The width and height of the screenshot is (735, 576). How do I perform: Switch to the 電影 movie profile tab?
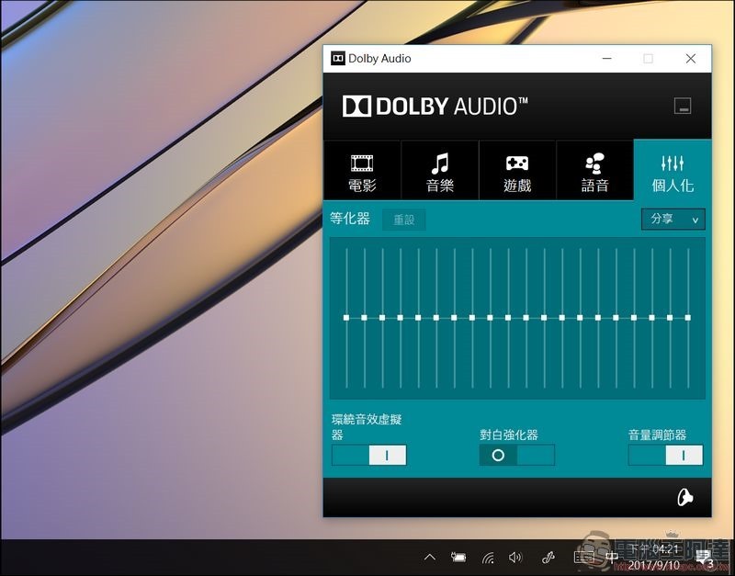(x=362, y=170)
